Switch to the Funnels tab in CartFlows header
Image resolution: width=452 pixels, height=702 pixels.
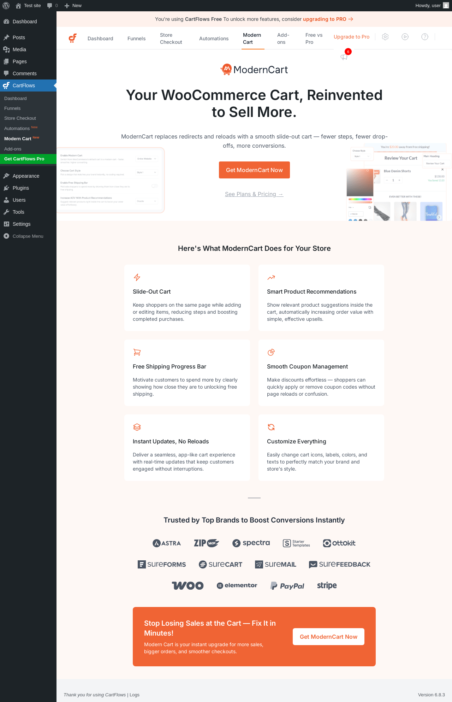[x=137, y=39]
